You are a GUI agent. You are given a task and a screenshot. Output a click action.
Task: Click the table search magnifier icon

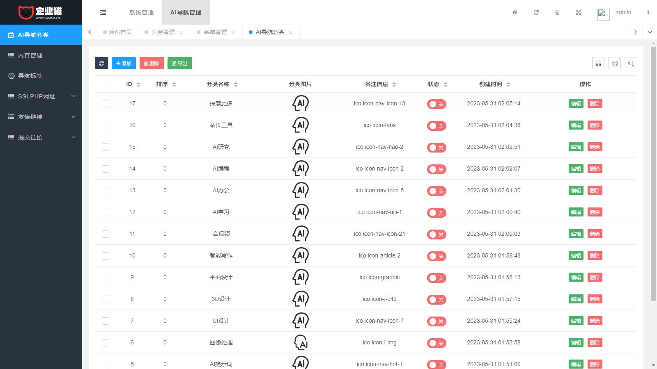631,64
